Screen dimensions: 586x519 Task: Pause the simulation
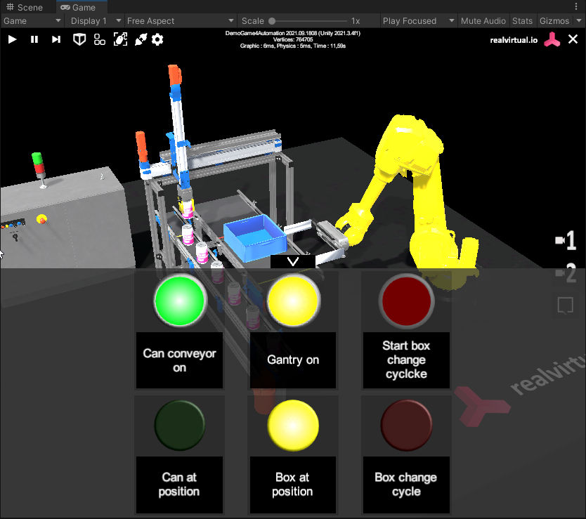pos(34,39)
